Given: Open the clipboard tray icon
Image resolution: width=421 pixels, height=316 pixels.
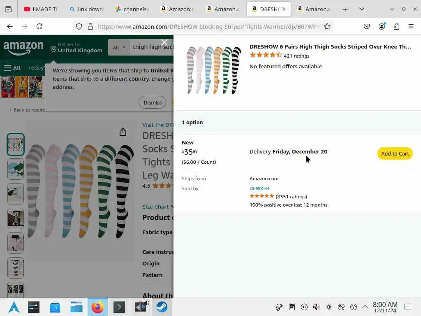Looking at the screenshot, I should (292, 307).
